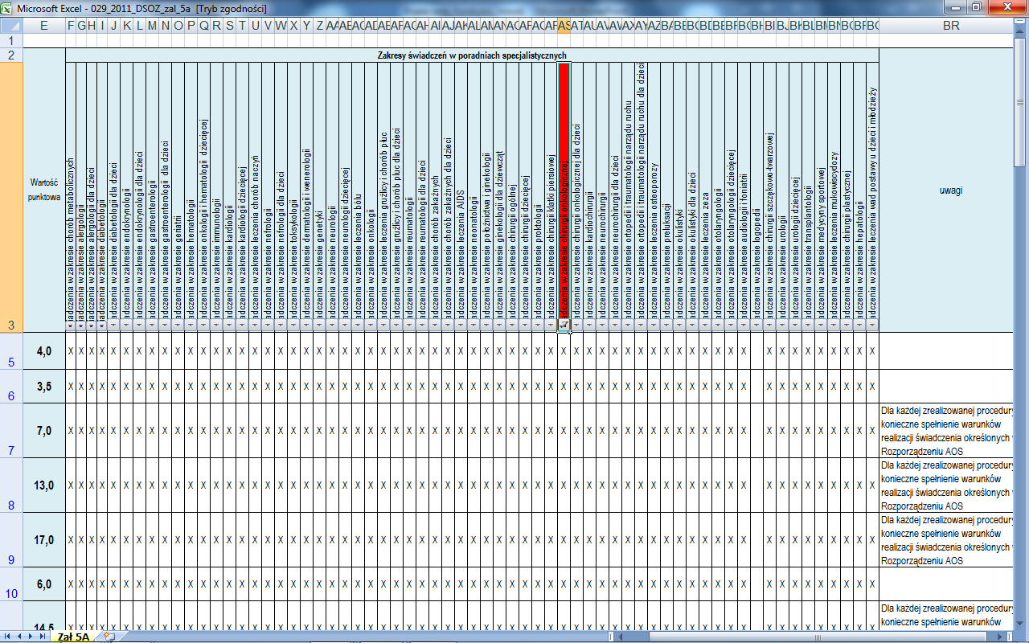Click the next sheet navigation arrow
This screenshot has height=643, width=1029.
[31, 636]
